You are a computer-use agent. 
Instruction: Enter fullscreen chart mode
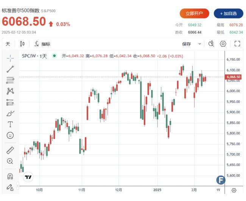click(237, 44)
